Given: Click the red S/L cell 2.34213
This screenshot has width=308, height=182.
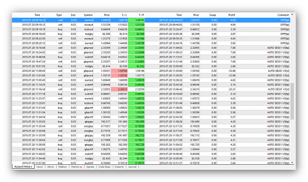Looking at the screenshot, I should 119,89.
